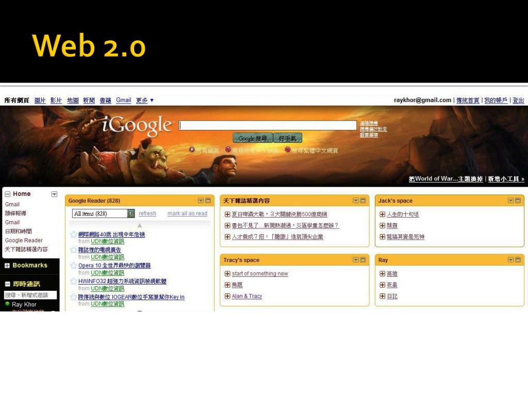Go to 新聞 in the top navigation
Viewport: 528px width, 396px height.
(x=89, y=100)
